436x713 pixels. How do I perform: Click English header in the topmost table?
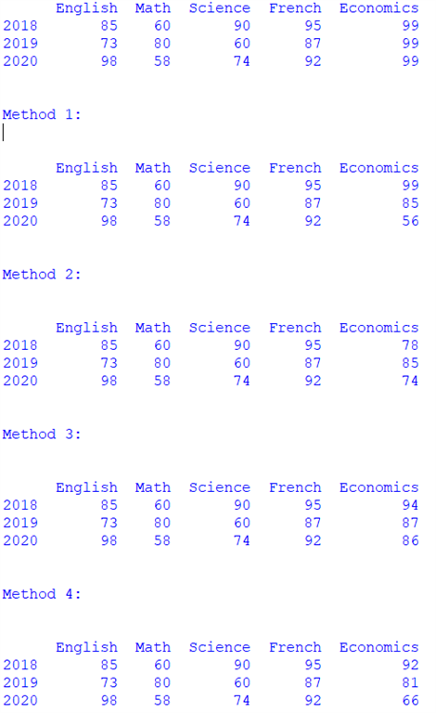(x=86, y=8)
